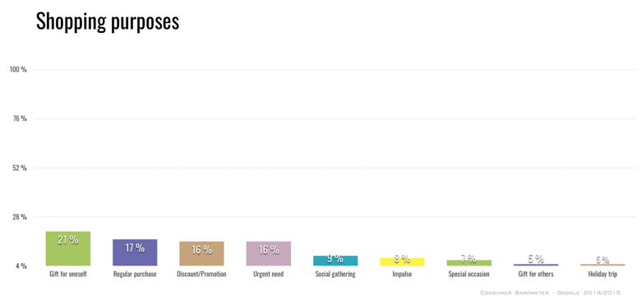Click the '52 %' y-axis label
Viewport: 641px width, 305px height.
[x=20, y=168]
